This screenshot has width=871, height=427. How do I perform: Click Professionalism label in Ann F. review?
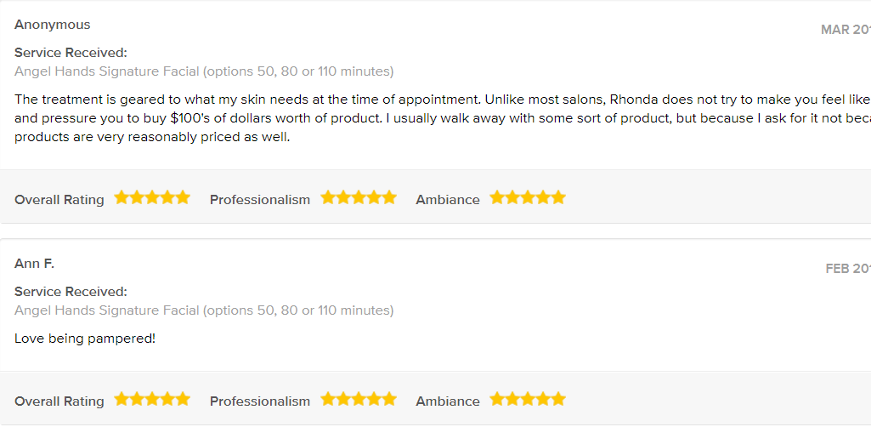click(x=260, y=401)
